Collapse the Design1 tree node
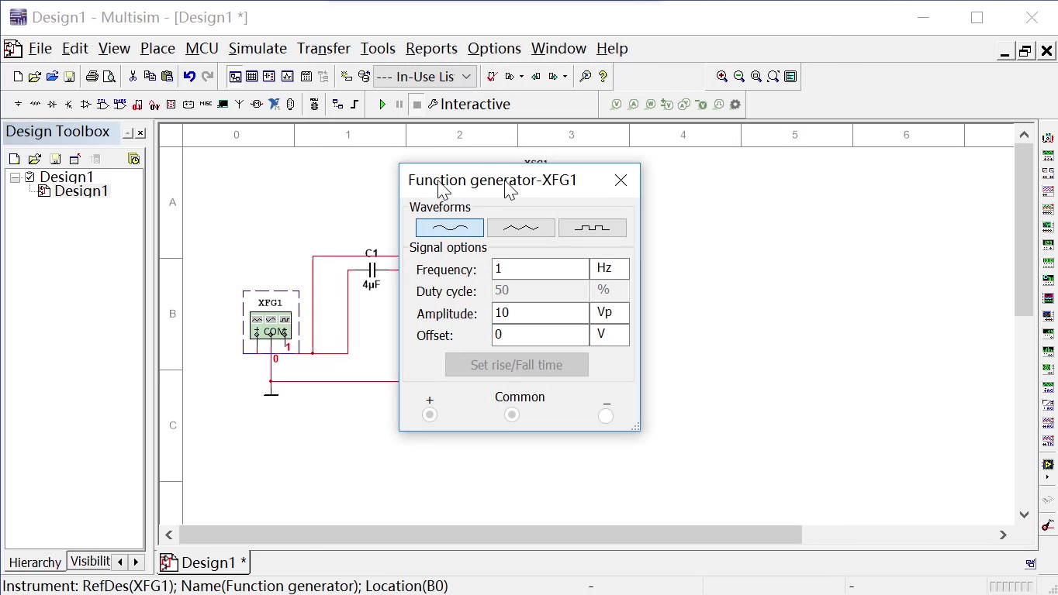 (15, 177)
